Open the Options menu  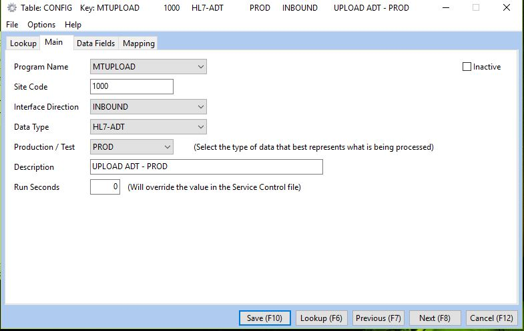pyautogui.click(x=41, y=25)
